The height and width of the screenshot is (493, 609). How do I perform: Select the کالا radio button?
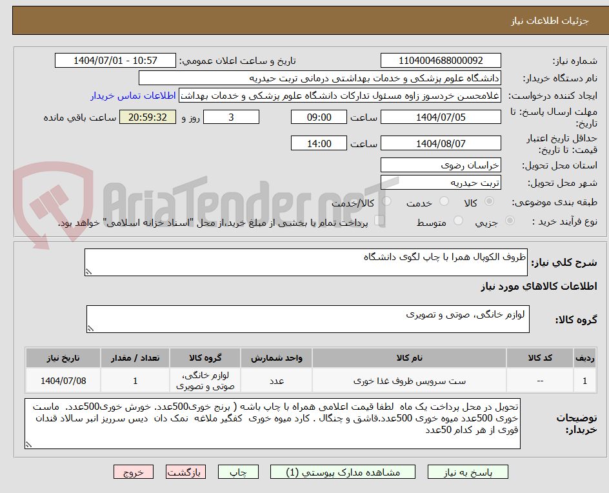(x=490, y=201)
